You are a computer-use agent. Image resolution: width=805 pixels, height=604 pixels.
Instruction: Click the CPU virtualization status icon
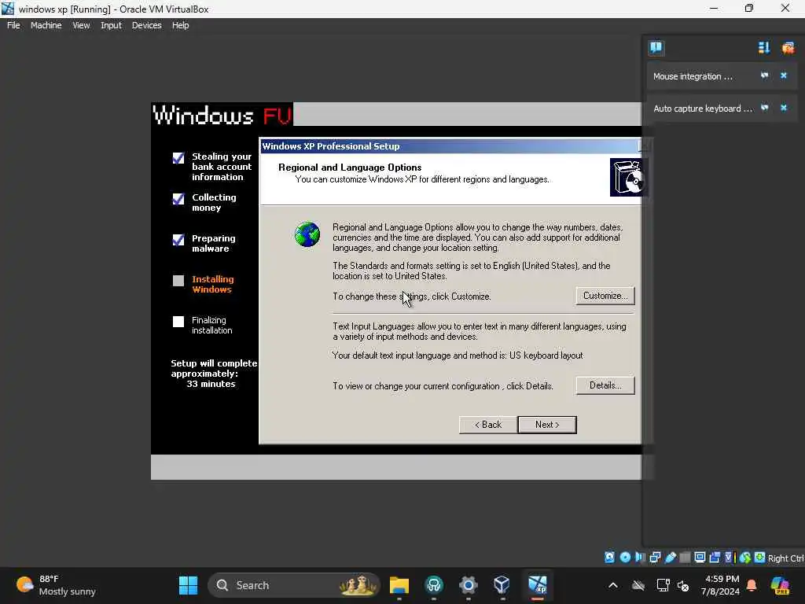[730, 558]
